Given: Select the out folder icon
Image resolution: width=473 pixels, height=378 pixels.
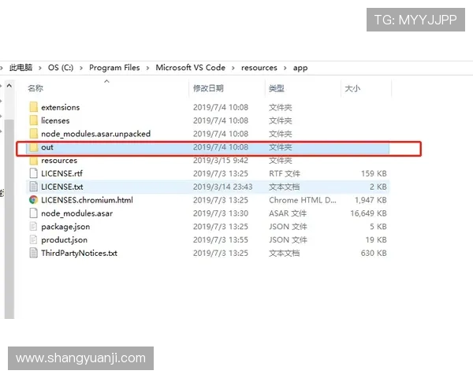Looking at the screenshot, I should pyautogui.click(x=33, y=147).
